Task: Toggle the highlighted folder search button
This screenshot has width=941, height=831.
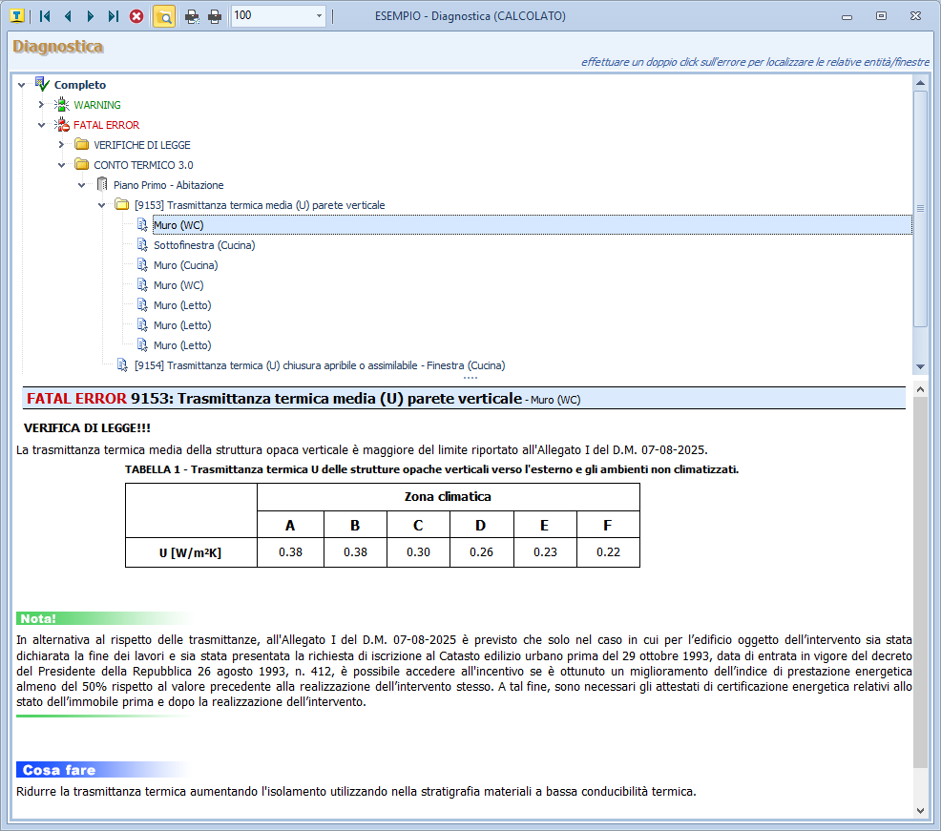Action: pyautogui.click(x=163, y=16)
